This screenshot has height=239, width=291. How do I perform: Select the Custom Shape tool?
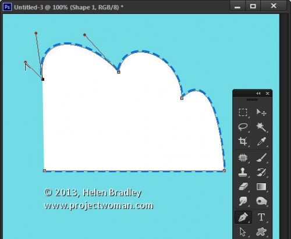point(261,232)
